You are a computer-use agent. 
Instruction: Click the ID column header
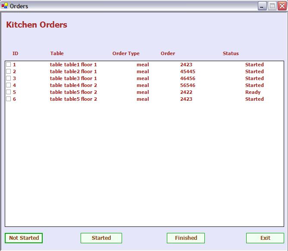[x=15, y=53]
